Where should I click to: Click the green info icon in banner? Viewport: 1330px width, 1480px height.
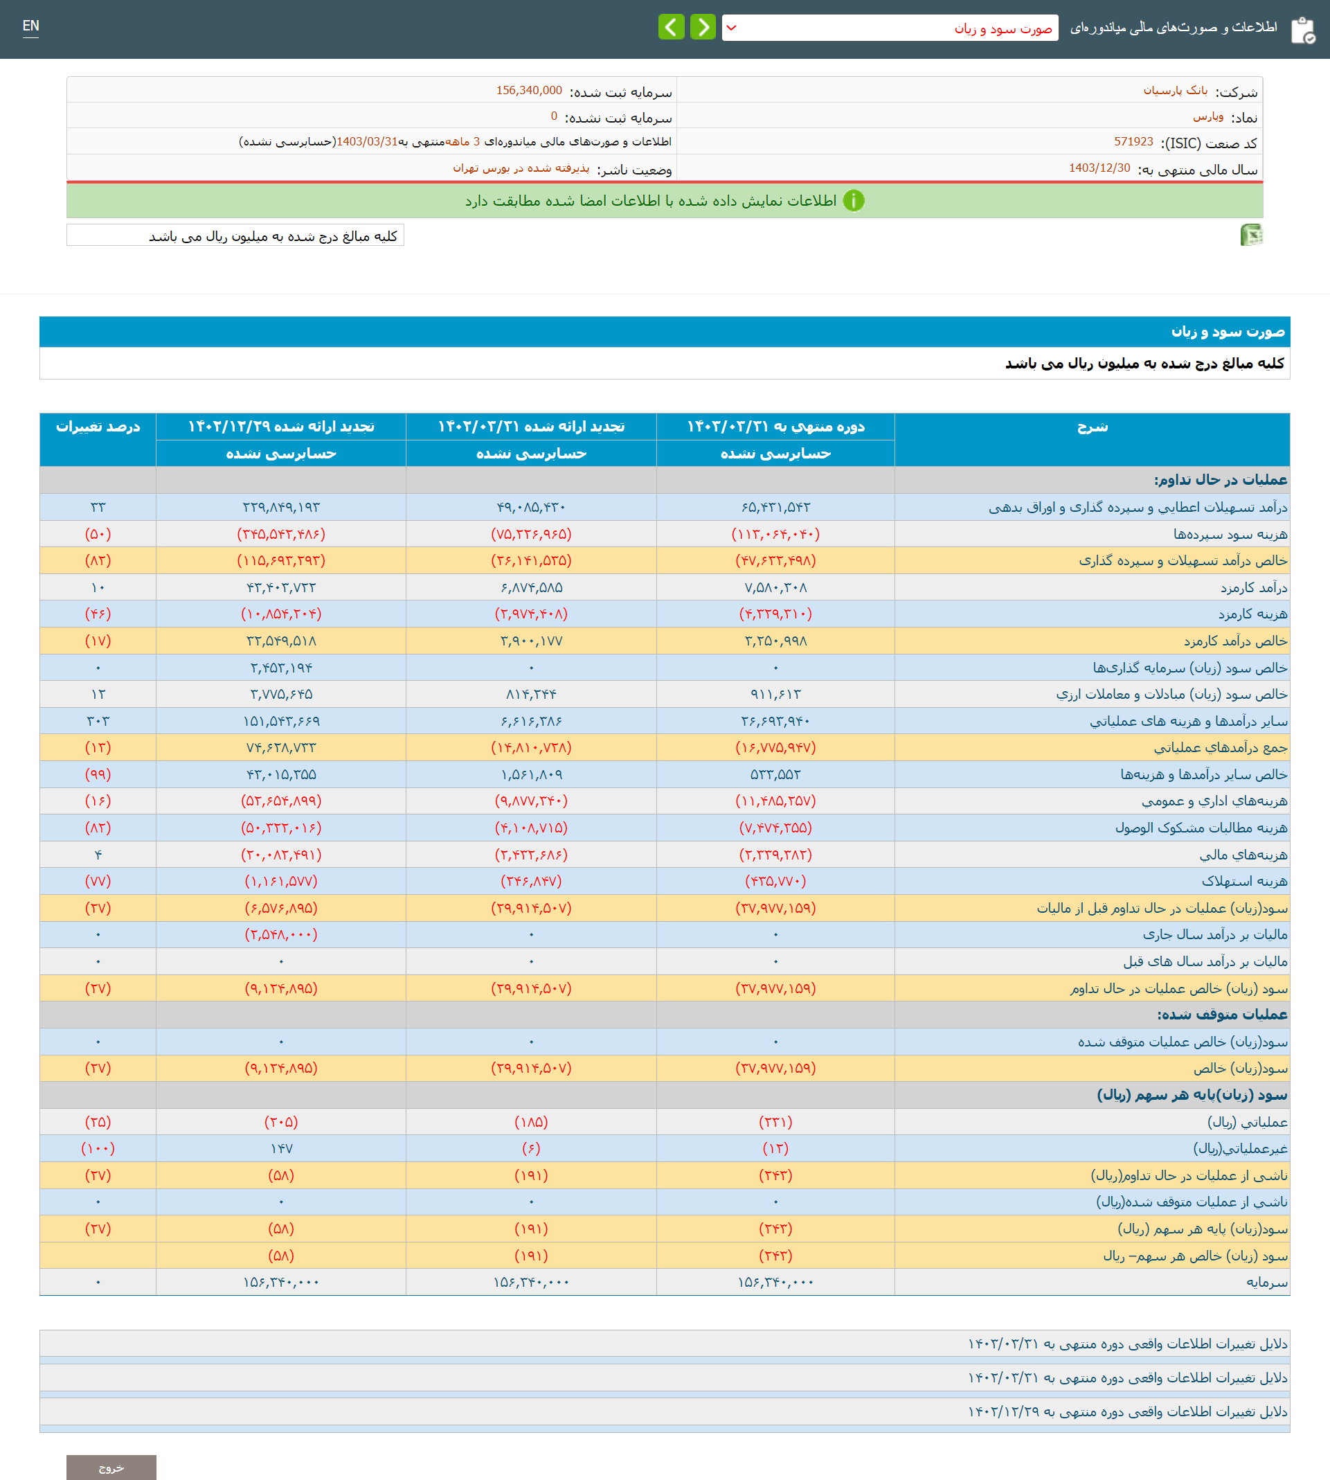click(x=854, y=200)
